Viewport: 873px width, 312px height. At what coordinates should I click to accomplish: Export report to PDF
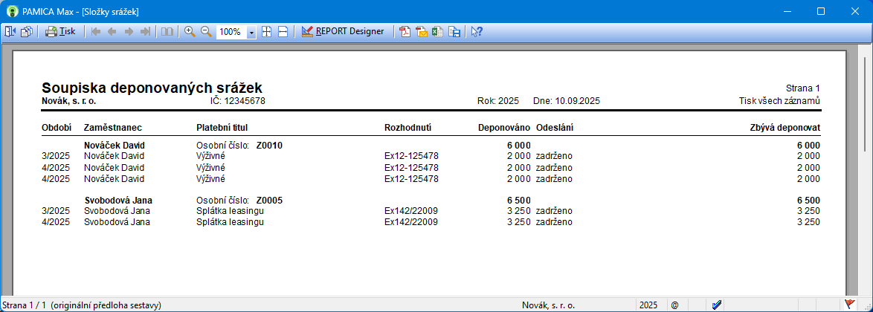tap(405, 32)
